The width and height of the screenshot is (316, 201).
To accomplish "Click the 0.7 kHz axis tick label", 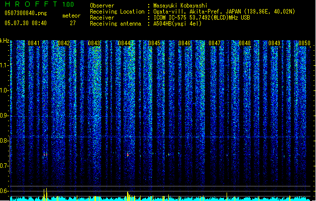I will [x=5, y=166].
